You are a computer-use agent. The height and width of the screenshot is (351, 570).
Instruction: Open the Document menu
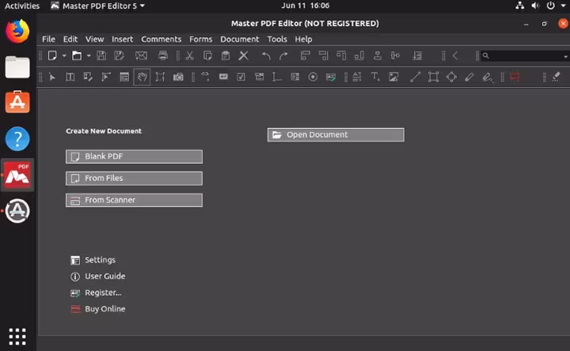tap(240, 39)
